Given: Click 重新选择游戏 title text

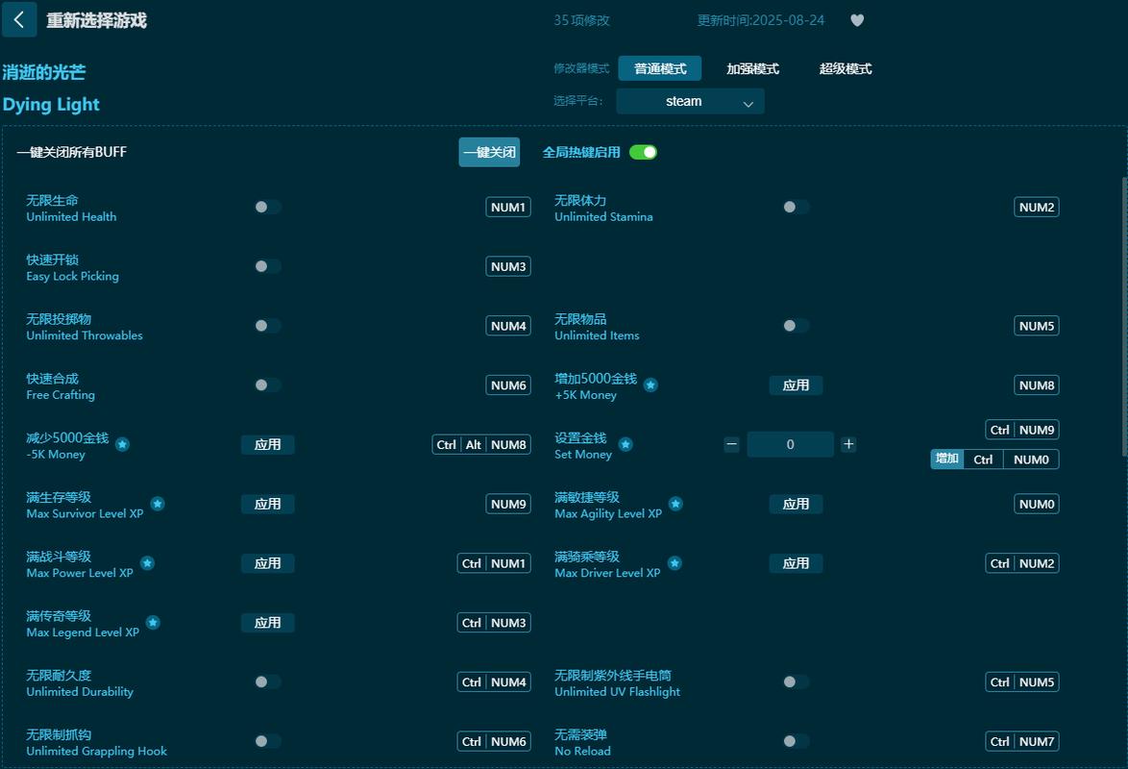Looking at the screenshot, I should (x=96, y=20).
